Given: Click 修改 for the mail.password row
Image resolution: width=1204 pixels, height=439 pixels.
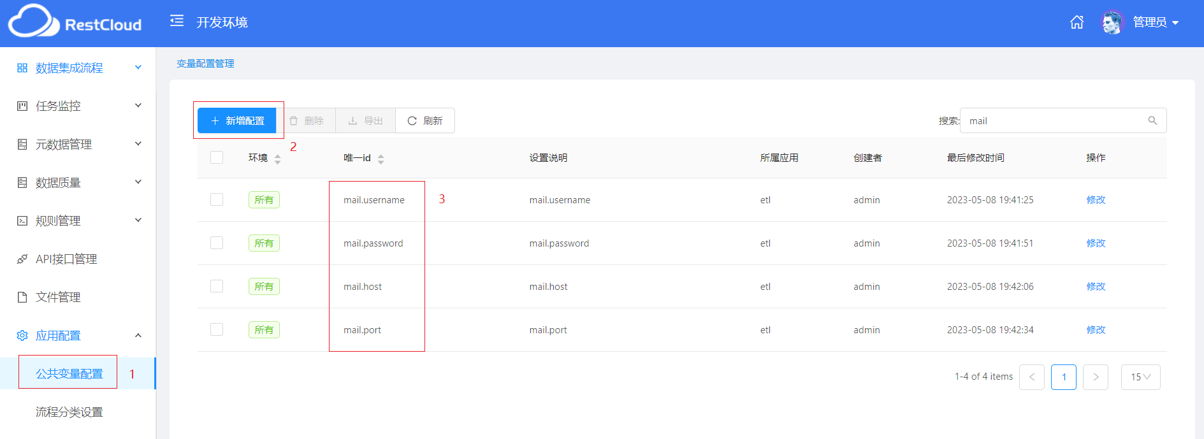Looking at the screenshot, I should point(1096,243).
